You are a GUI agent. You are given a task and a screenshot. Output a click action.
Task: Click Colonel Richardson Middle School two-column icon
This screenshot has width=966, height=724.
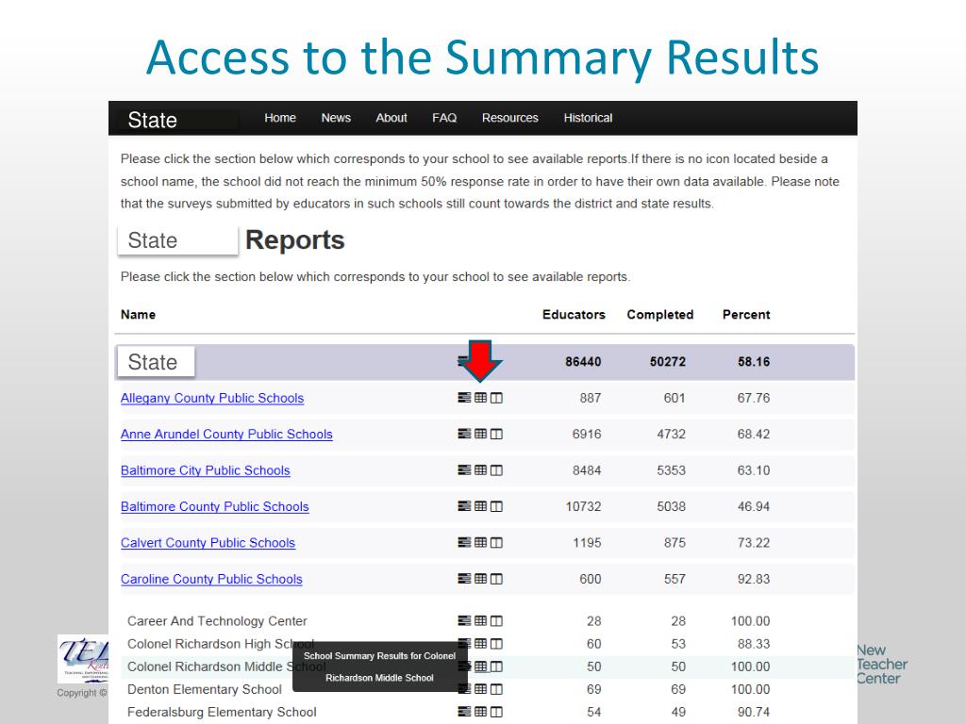pyautogui.click(x=496, y=666)
